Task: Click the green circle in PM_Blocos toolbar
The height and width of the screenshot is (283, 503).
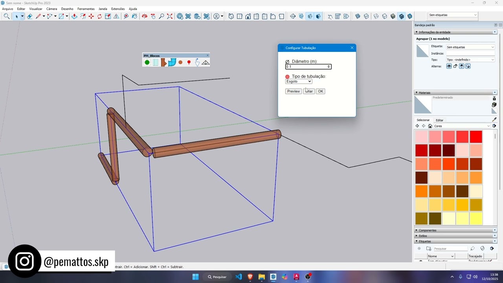Action: point(147,62)
